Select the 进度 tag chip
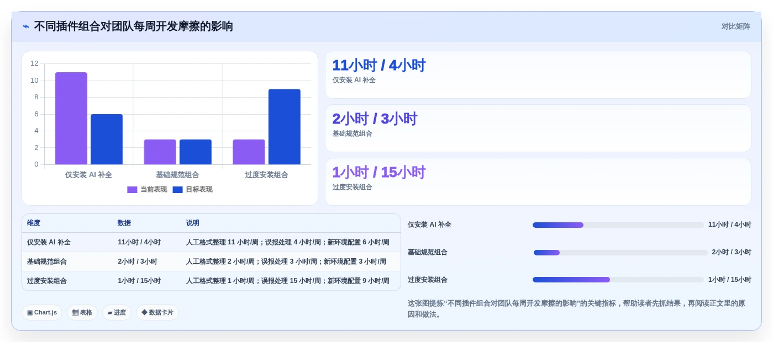The width and height of the screenshot is (773, 342). click(x=117, y=312)
